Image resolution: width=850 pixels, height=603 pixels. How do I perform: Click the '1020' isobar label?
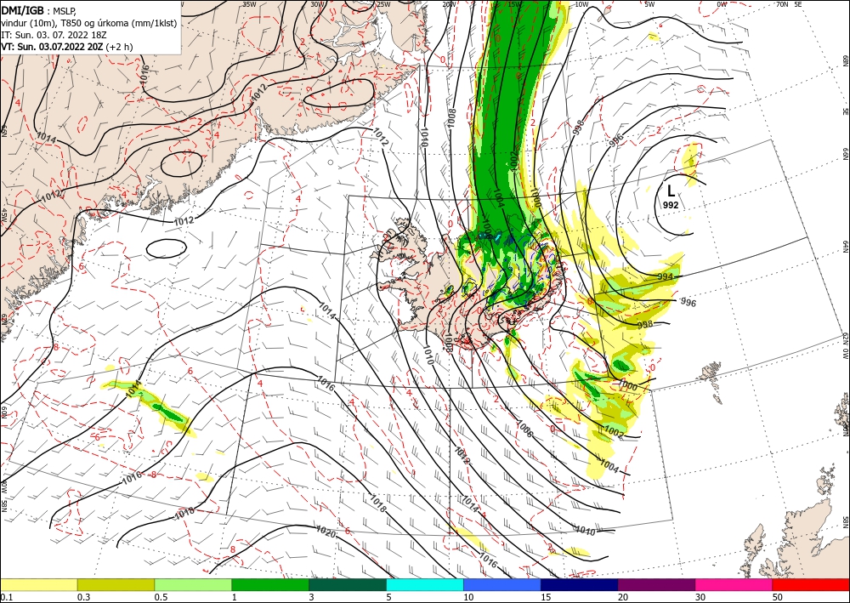pos(326,531)
